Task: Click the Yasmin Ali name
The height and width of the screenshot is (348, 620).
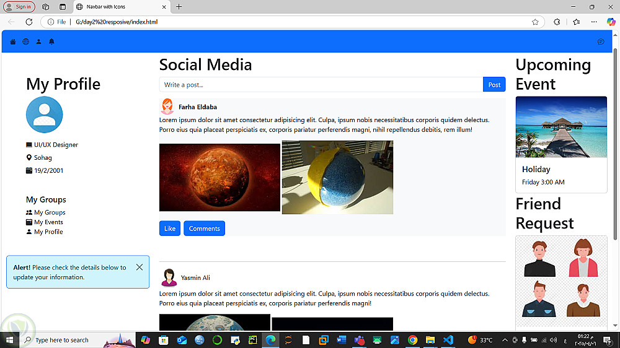Action: pos(195,277)
